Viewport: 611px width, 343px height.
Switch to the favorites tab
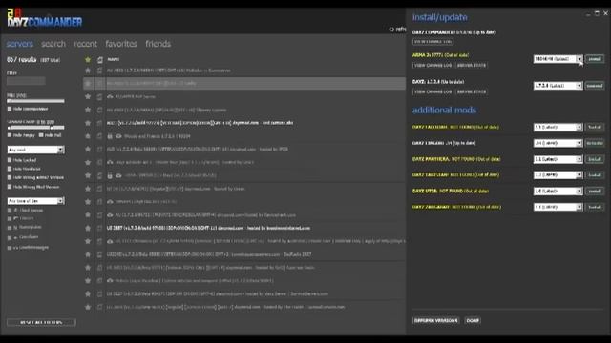tap(121, 44)
